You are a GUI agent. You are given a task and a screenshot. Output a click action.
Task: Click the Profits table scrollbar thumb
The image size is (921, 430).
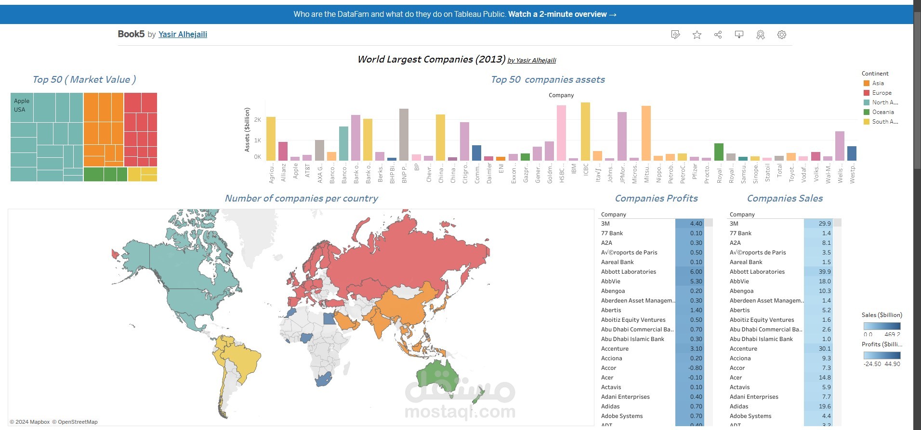[x=709, y=223]
